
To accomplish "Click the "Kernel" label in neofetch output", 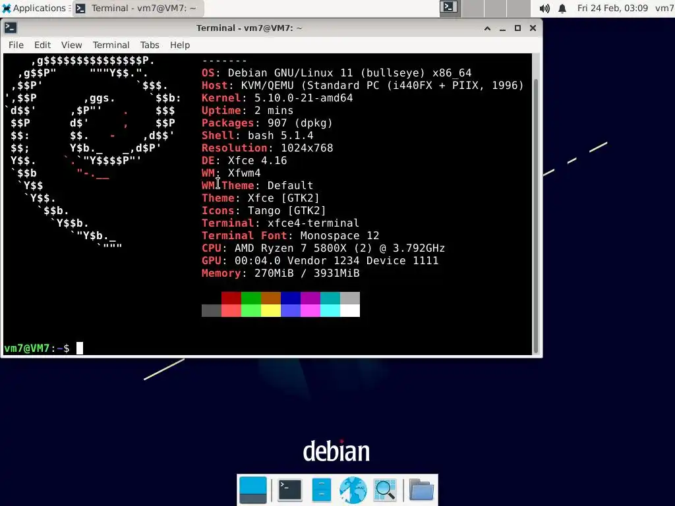I will click(x=221, y=98).
